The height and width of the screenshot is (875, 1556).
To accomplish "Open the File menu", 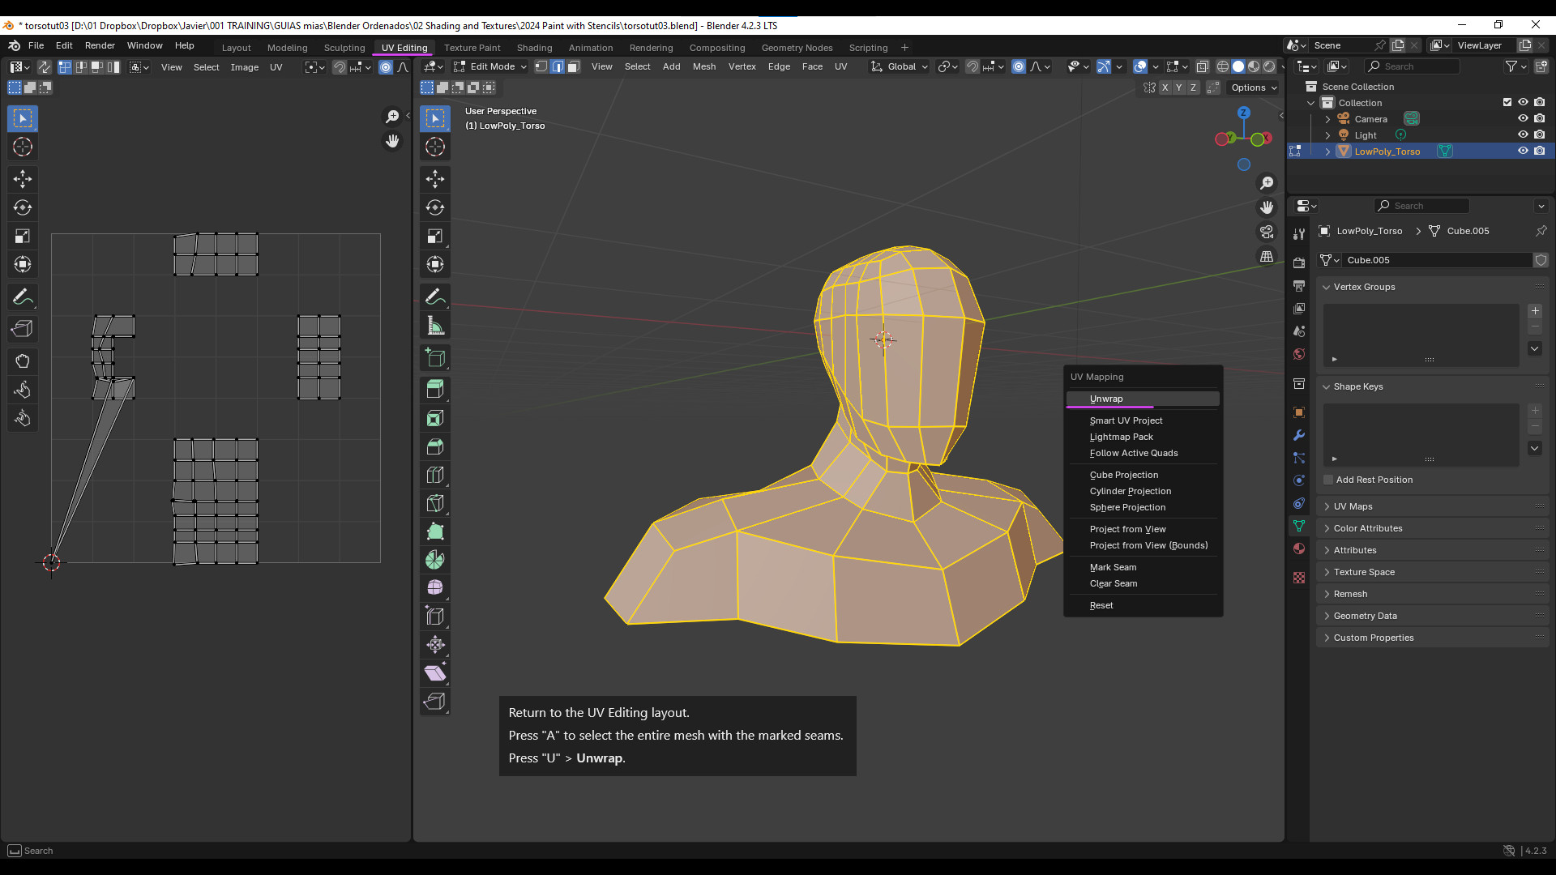I will 36,45.
